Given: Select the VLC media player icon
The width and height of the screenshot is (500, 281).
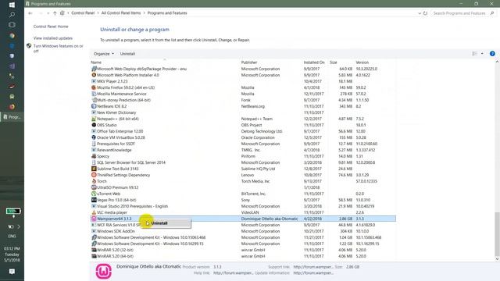Looking at the screenshot, I should click(94, 212).
